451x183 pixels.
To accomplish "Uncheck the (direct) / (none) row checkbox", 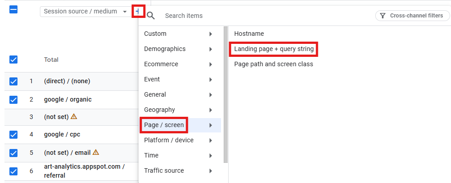I will pos(13,81).
